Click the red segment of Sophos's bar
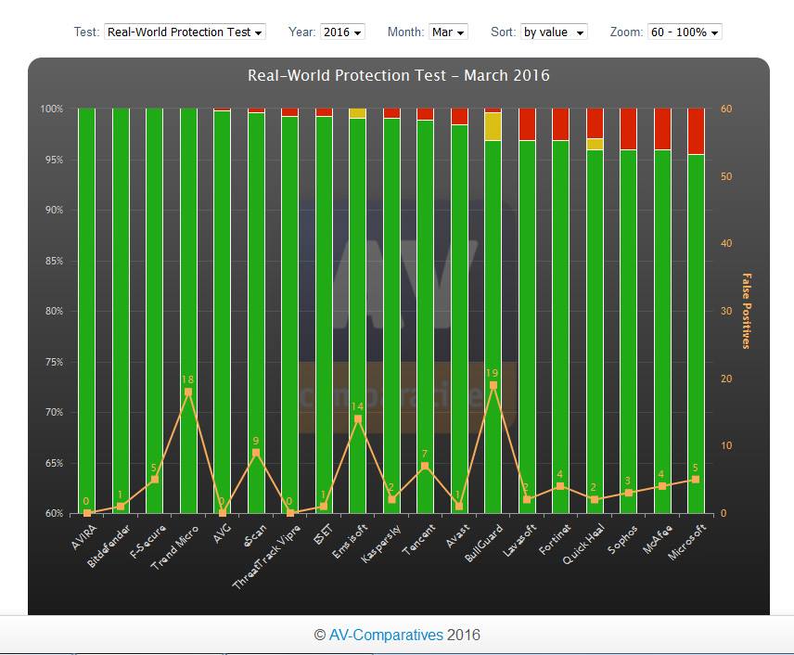 click(x=628, y=129)
